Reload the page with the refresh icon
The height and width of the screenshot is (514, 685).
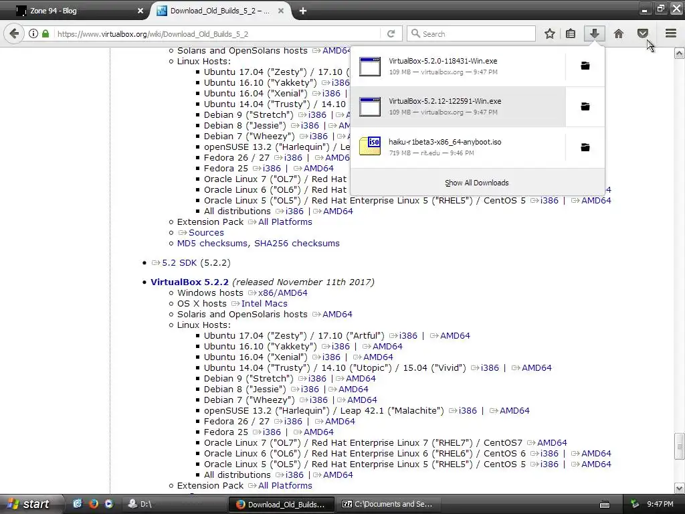point(391,33)
